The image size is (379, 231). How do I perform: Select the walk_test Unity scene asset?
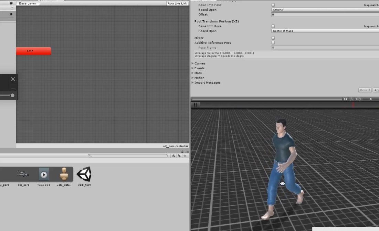click(x=84, y=175)
